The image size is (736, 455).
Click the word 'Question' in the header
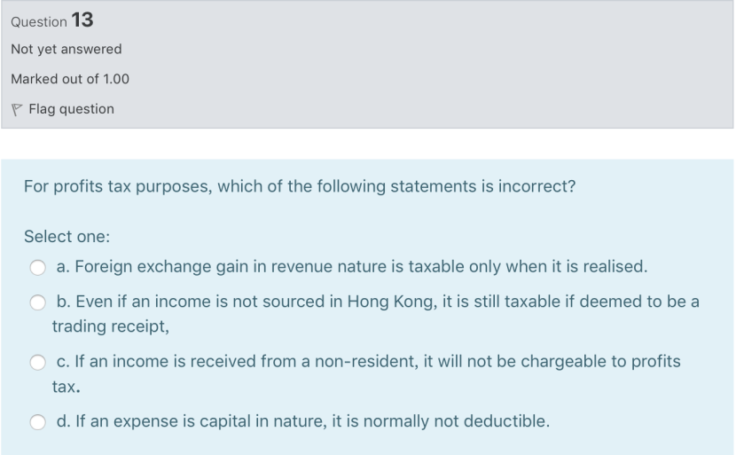point(38,21)
